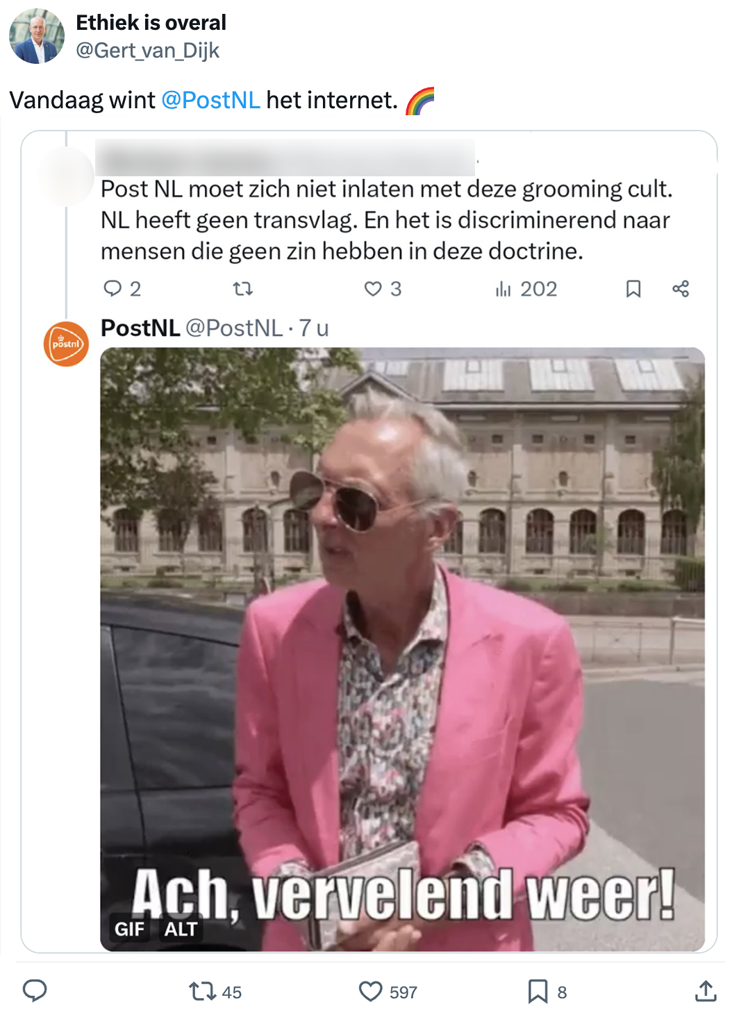Toggle bookmark on the main tweet

(541, 992)
